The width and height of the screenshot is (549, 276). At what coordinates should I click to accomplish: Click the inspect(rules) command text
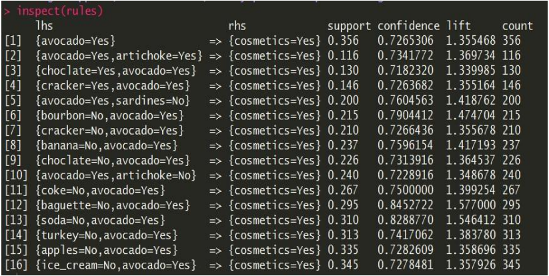pyautogui.click(x=60, y=11)
